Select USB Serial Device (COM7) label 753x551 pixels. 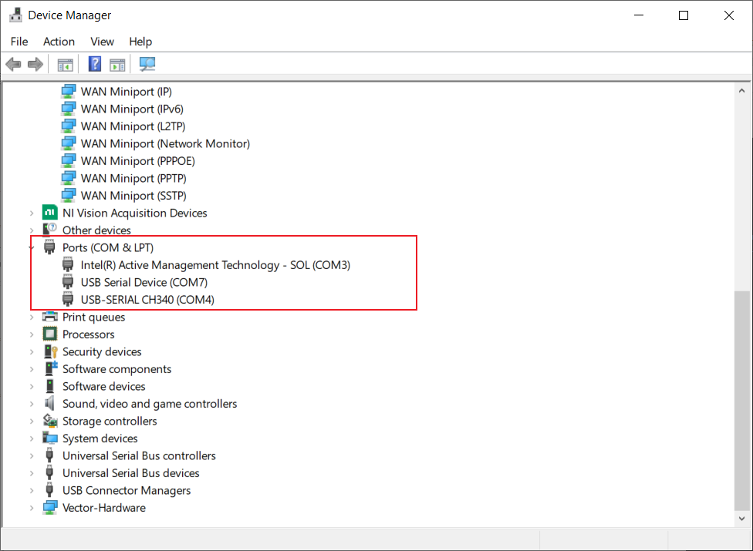point(144,282)
